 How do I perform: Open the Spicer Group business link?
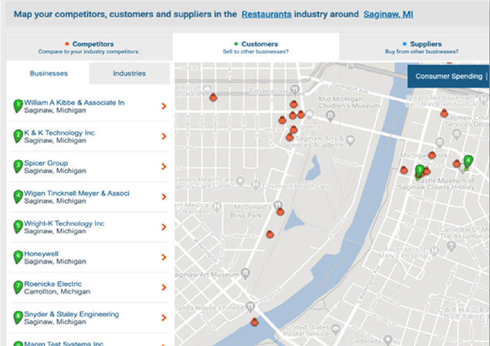tap(46, 163)
